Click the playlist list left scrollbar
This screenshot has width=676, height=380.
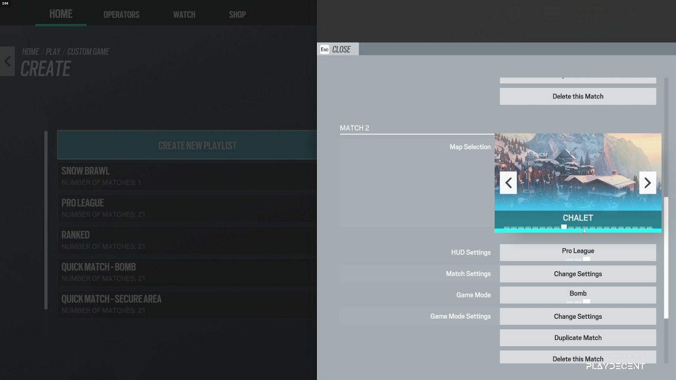(x=46, y=220)
